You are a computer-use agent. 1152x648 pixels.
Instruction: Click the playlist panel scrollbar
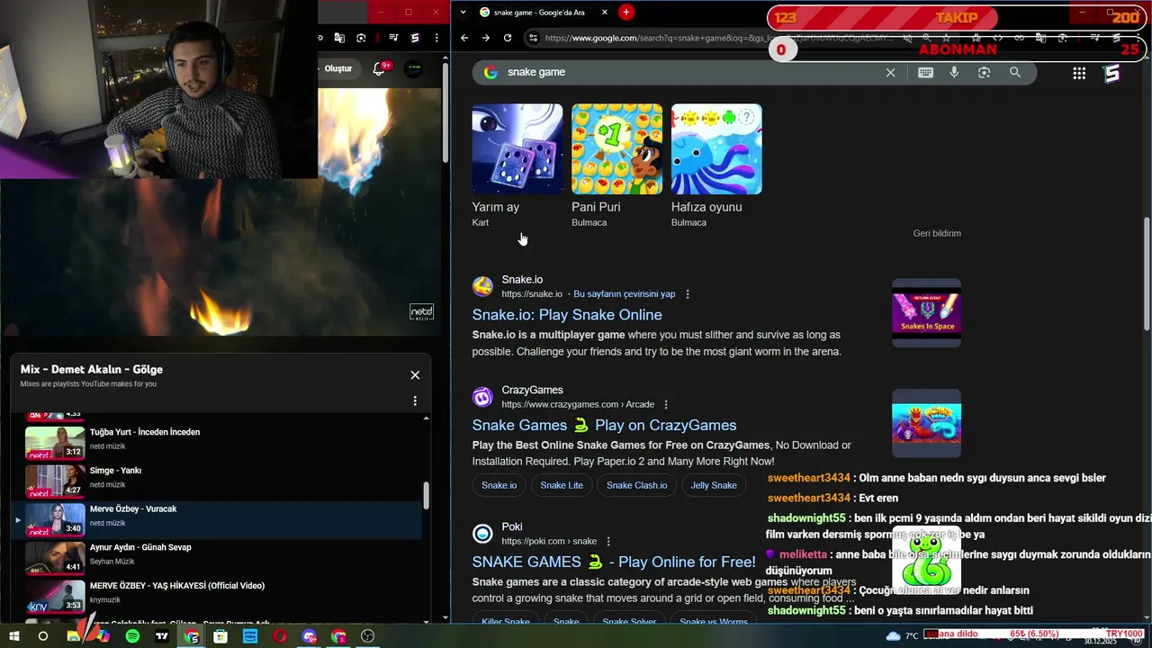426,496
